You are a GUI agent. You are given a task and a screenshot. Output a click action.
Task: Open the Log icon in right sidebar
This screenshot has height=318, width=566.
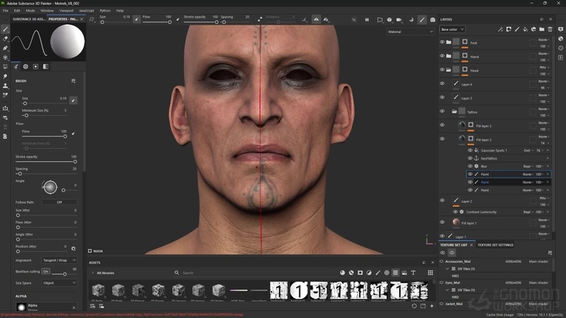[561, 57]
